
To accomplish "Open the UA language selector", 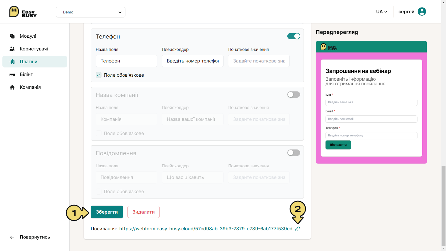I will [382, 12].
